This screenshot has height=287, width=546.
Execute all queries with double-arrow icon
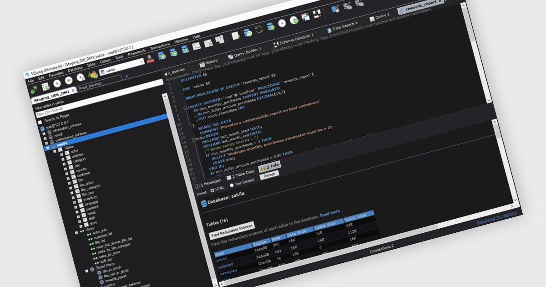[x=69, y=80]
